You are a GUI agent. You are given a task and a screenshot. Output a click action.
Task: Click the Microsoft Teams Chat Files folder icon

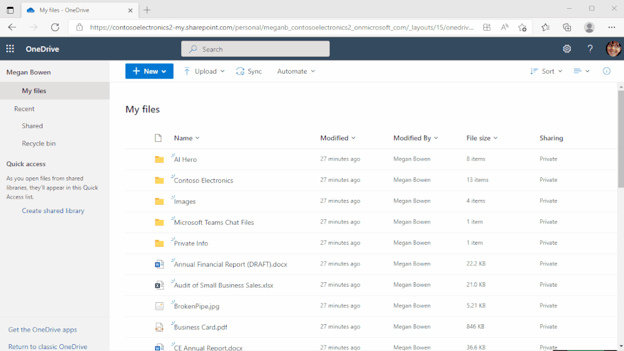coord(159,222)
